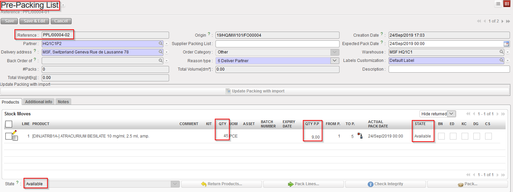The image size is (513, 192).
Task: Click Return Products button
Action: (222, 184)
